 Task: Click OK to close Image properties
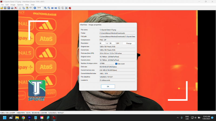tap(108, 86)
